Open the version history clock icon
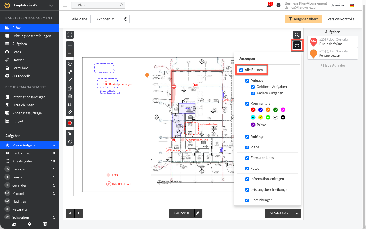This screenshot has width=366, height=229. (x=125, y=19)
